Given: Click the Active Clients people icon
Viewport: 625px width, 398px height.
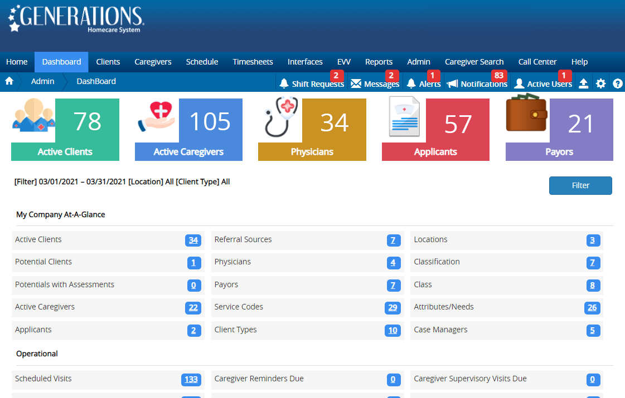Looking at the screenshot, I should pos(33,115).
